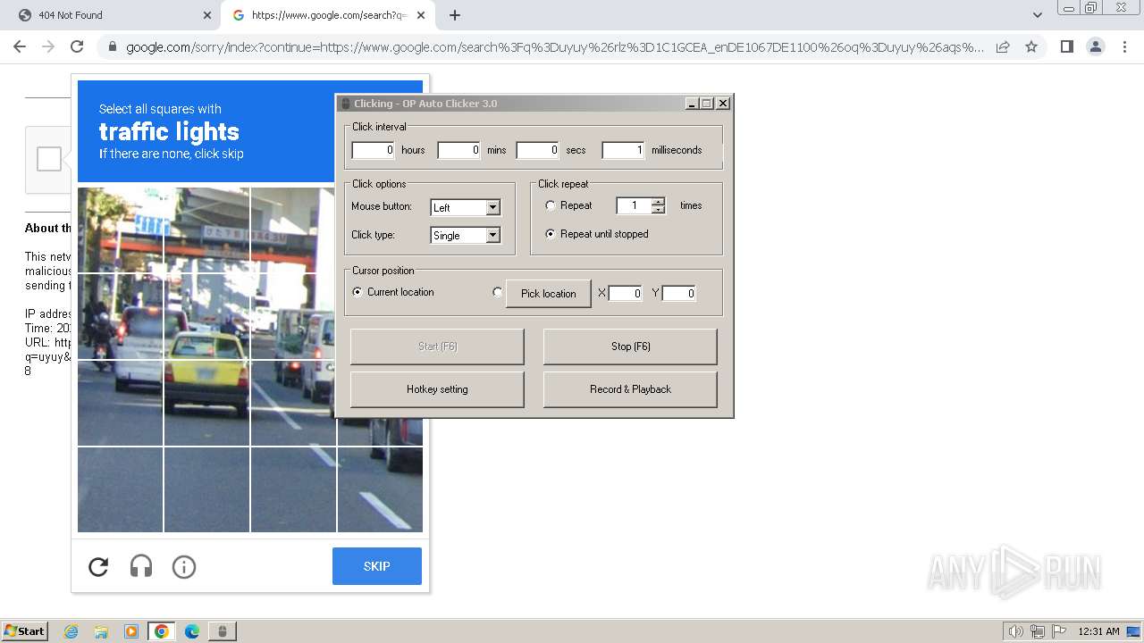Select the Repeat times radio option
The image size is (1144, 643).
pos(551,205)
